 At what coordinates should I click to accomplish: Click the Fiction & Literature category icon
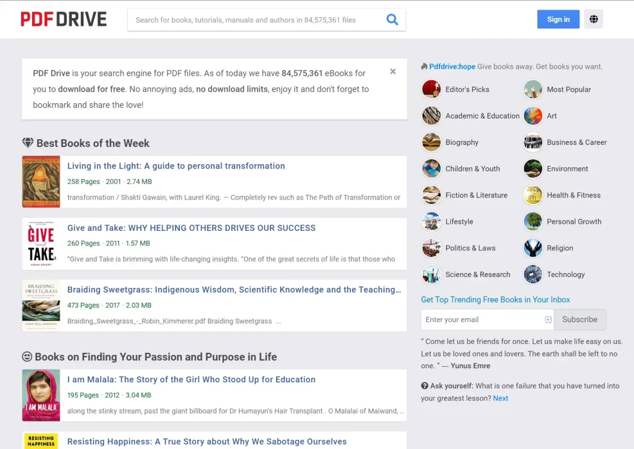[432, 195]
